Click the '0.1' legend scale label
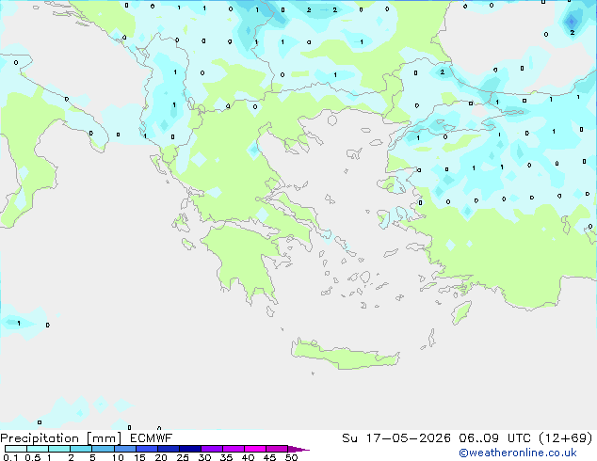Viewport: 597px width, 461px height. point(10,457)
